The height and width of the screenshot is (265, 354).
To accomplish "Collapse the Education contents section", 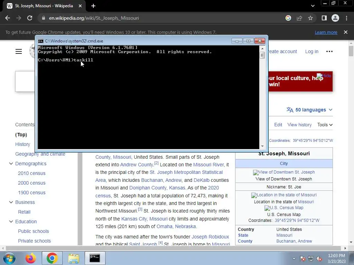I will [x=11, y=222].
